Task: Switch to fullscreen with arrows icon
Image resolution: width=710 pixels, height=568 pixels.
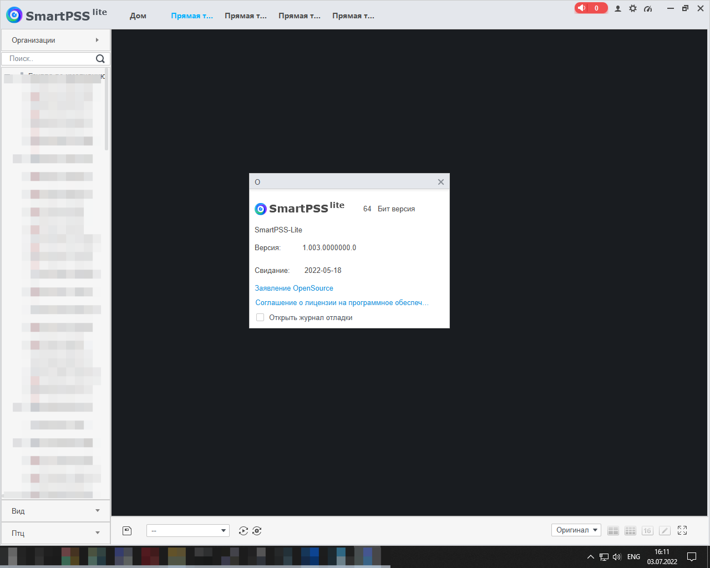Action: [682, 530]
